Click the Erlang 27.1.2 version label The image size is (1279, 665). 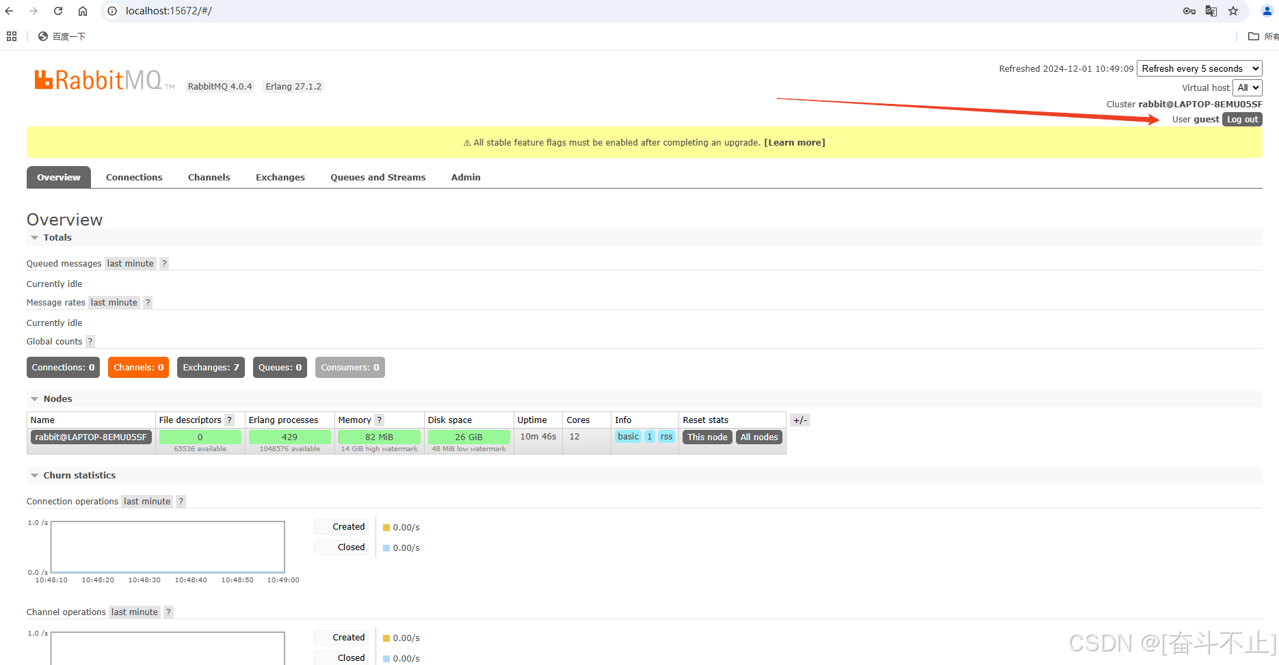pos(293,87)
